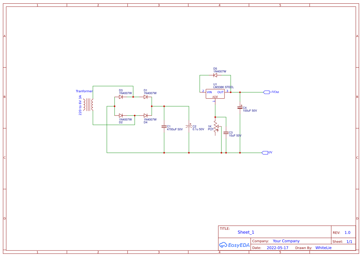The width and height of the screenshot is (362, 257).
Task: Select the diode D3 in the bridge rectifier
Action: click(121, 97)
